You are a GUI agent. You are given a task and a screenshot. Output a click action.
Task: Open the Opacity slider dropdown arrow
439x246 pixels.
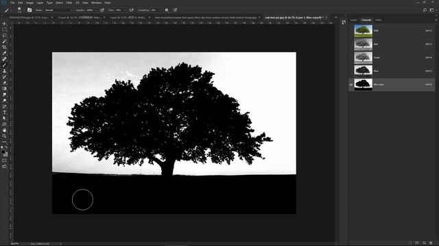pyautogui.click(x=96, y=10)
